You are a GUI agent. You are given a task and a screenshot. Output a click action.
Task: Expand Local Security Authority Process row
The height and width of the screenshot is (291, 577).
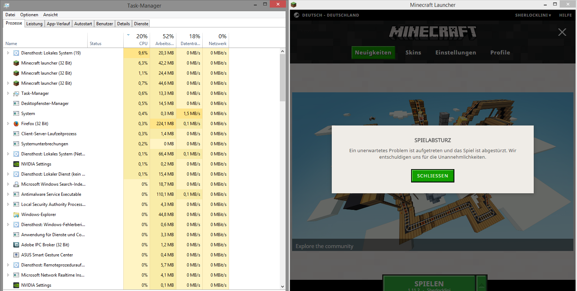pyautogui.click(x=8, y=204)
